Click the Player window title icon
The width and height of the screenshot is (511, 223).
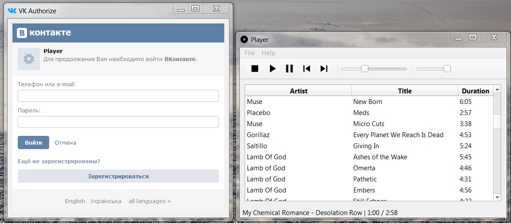point(244,40)
